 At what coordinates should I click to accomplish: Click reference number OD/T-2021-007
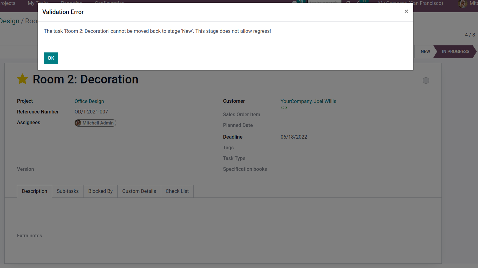(91, 112)
